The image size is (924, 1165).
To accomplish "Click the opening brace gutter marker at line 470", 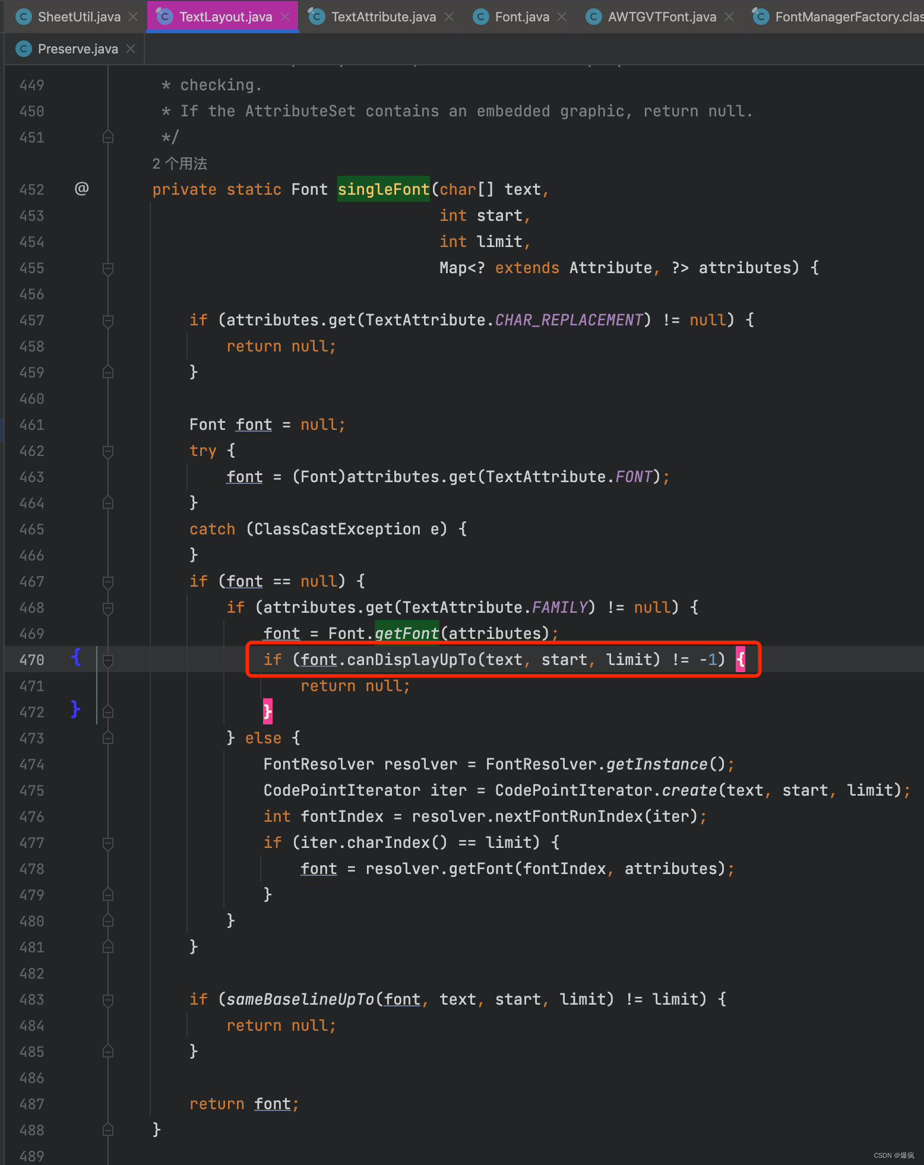I will [x=75, y=657].
